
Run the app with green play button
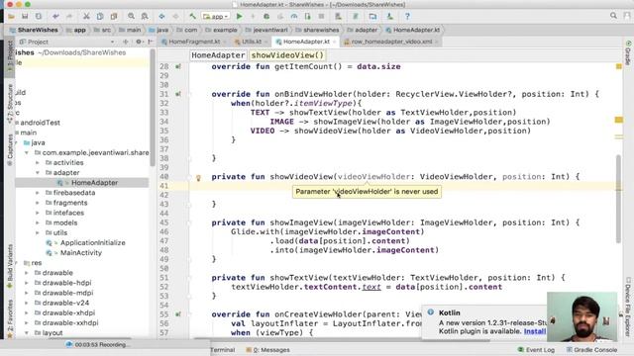[239, 17]
